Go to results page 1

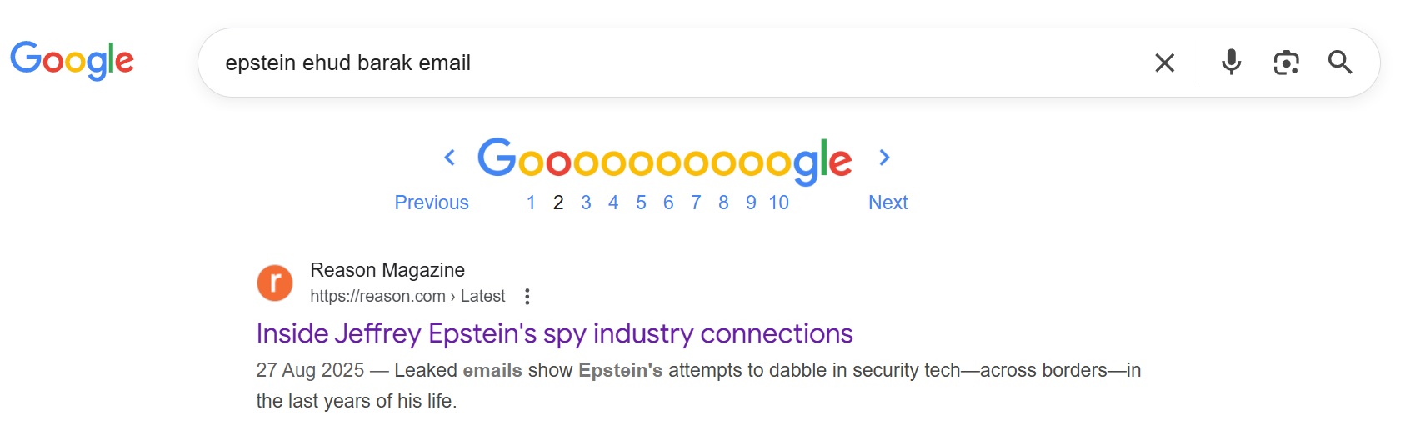point(531,203)
